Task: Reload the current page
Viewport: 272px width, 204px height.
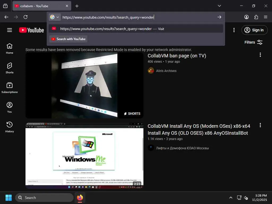Action: coord(25,17)
